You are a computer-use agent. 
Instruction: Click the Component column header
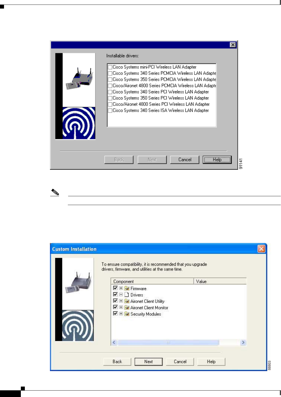pos(152,281)
